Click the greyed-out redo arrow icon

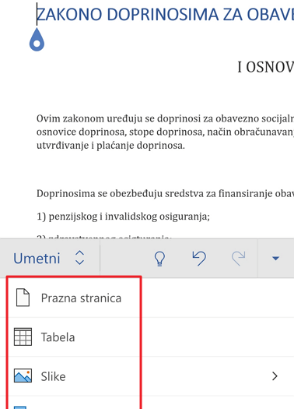238,258
